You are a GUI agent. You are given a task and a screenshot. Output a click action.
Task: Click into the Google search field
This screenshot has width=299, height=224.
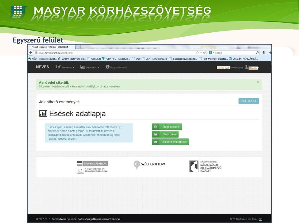click(x=235, y=53)
